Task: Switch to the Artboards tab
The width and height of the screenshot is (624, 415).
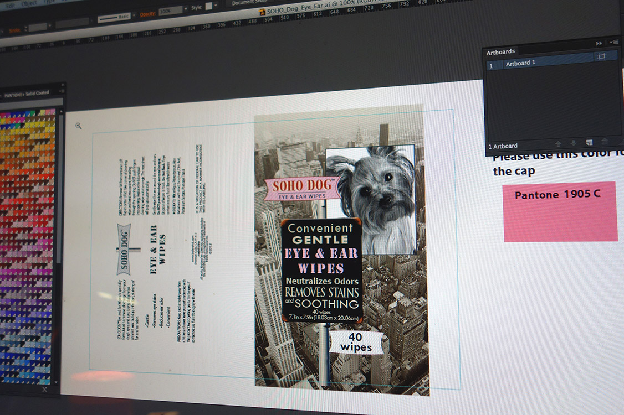Action: tap(500, 51)
